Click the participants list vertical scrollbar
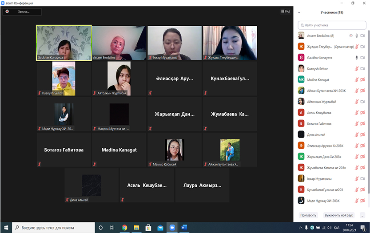Image resolution: width=370 pixels, height=233 pixels. [x=368, y=111]
